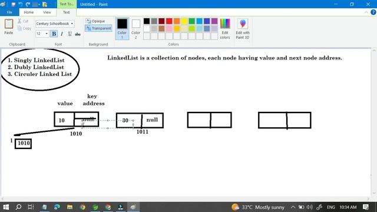
Task: Open the first Chrome taskbar icon
Action: click(x=82, y=207)
